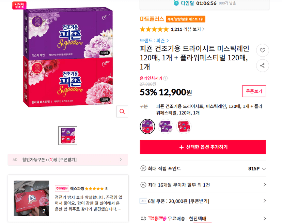Open the 할인가능쿠폰 쿠폰받기 banner
Image resolution: width=282 pixels, height=223 pixels.
coord(68,160)
